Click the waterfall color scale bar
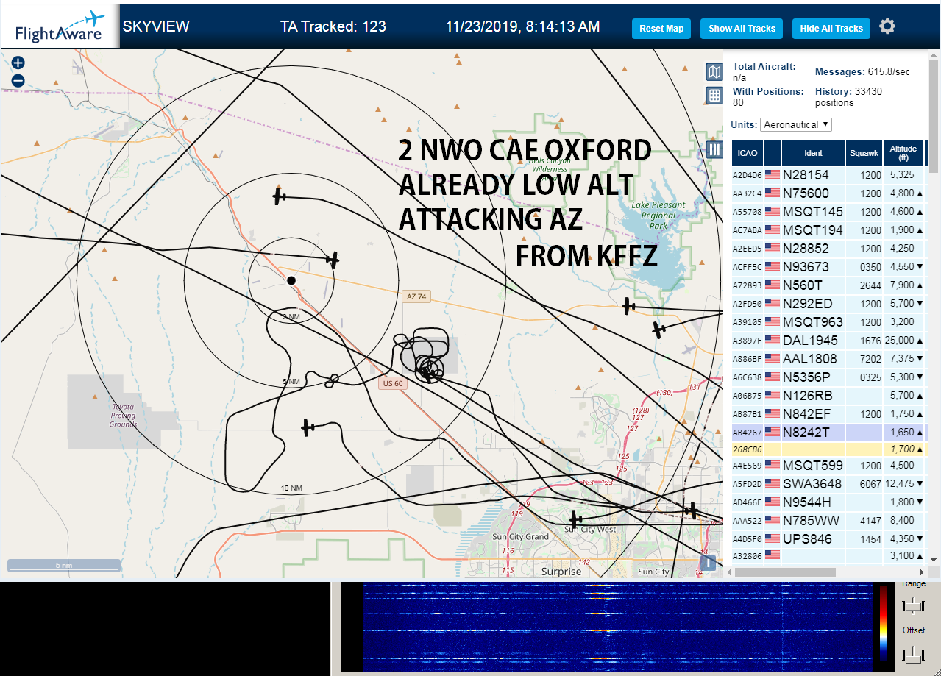Viewport: 941px width, 676px height. coord(883,624)
